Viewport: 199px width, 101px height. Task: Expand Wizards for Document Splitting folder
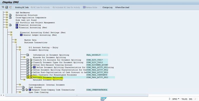tap(24, 57)
